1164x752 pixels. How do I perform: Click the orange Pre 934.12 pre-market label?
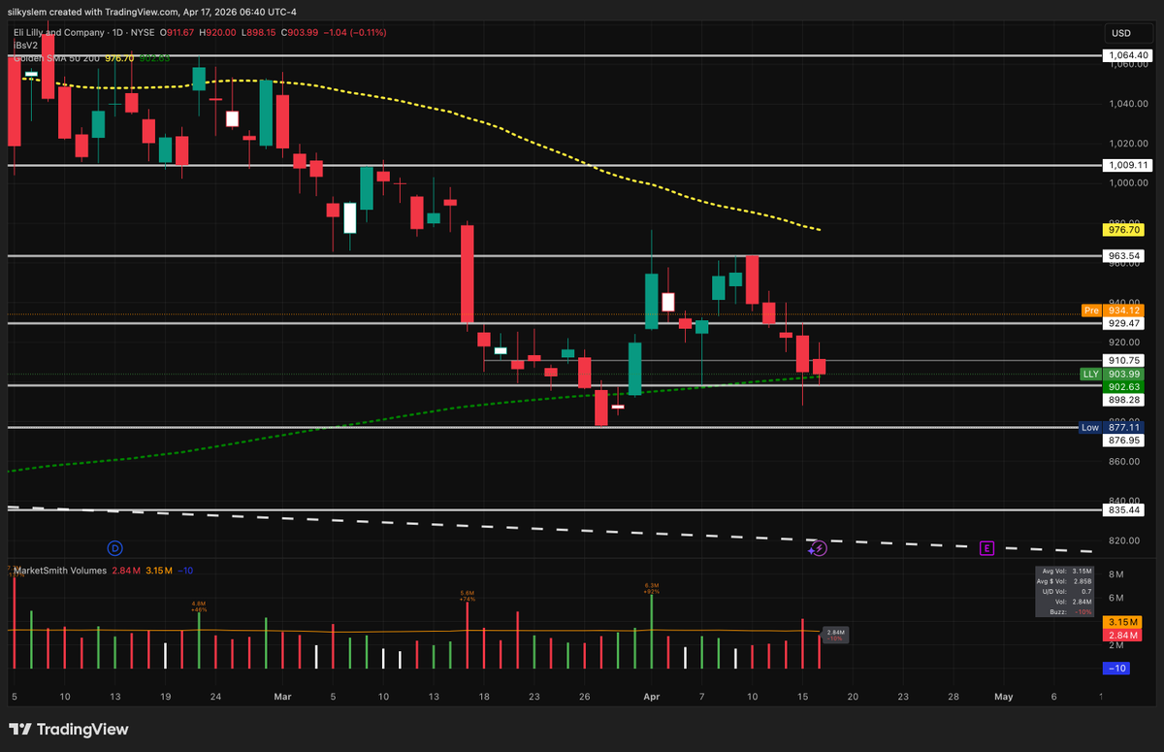(x=1113, y=311)
